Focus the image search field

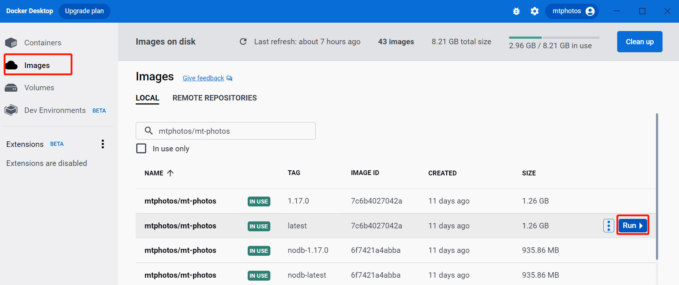[225, 131]
